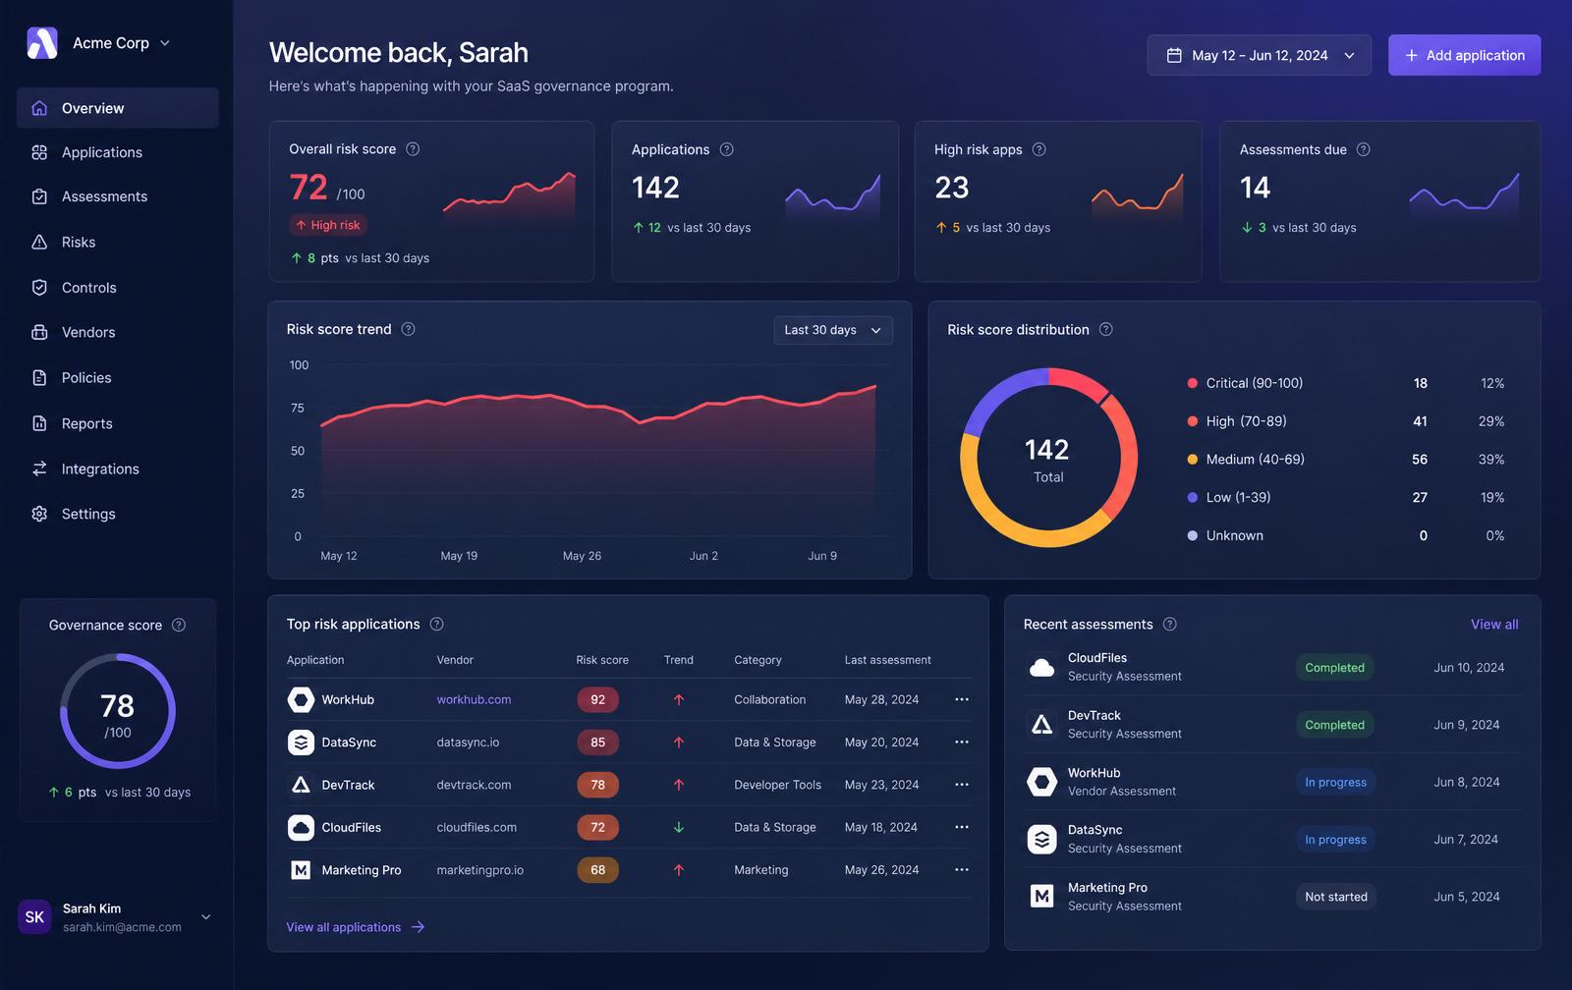The image size is (1572, 990).
Task: Expand the May 12 – Jun 12, 2024 date picker
Action: coord(1260,55)
